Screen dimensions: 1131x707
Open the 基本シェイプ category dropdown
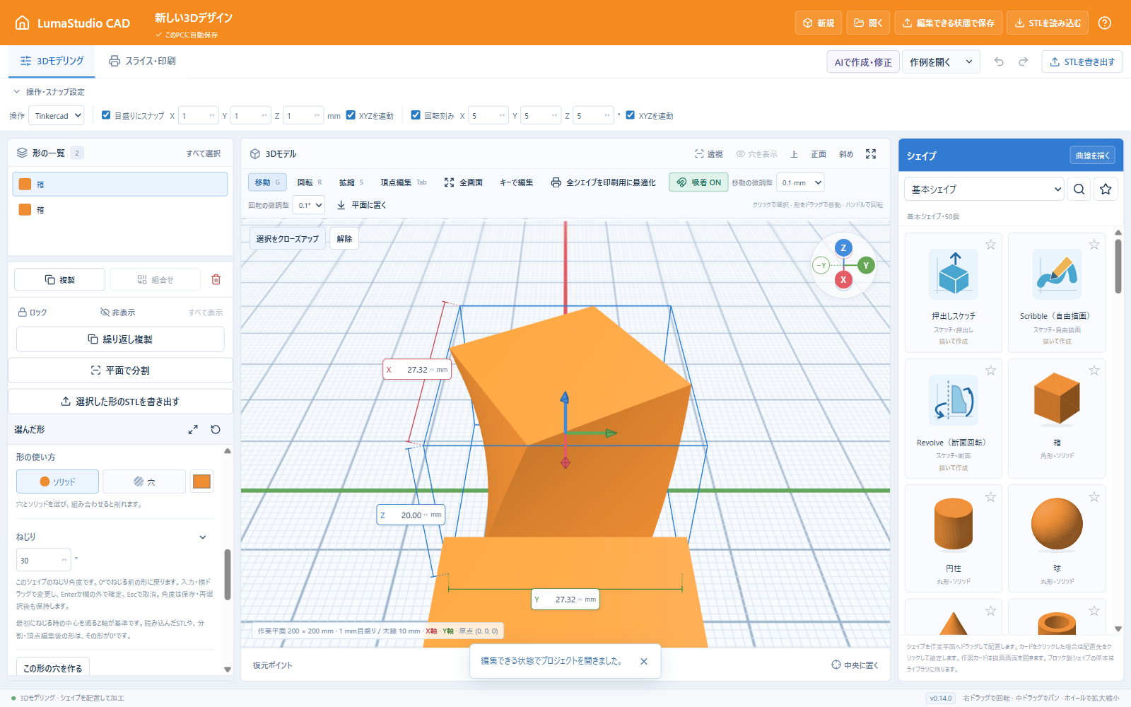coord(984,189)
